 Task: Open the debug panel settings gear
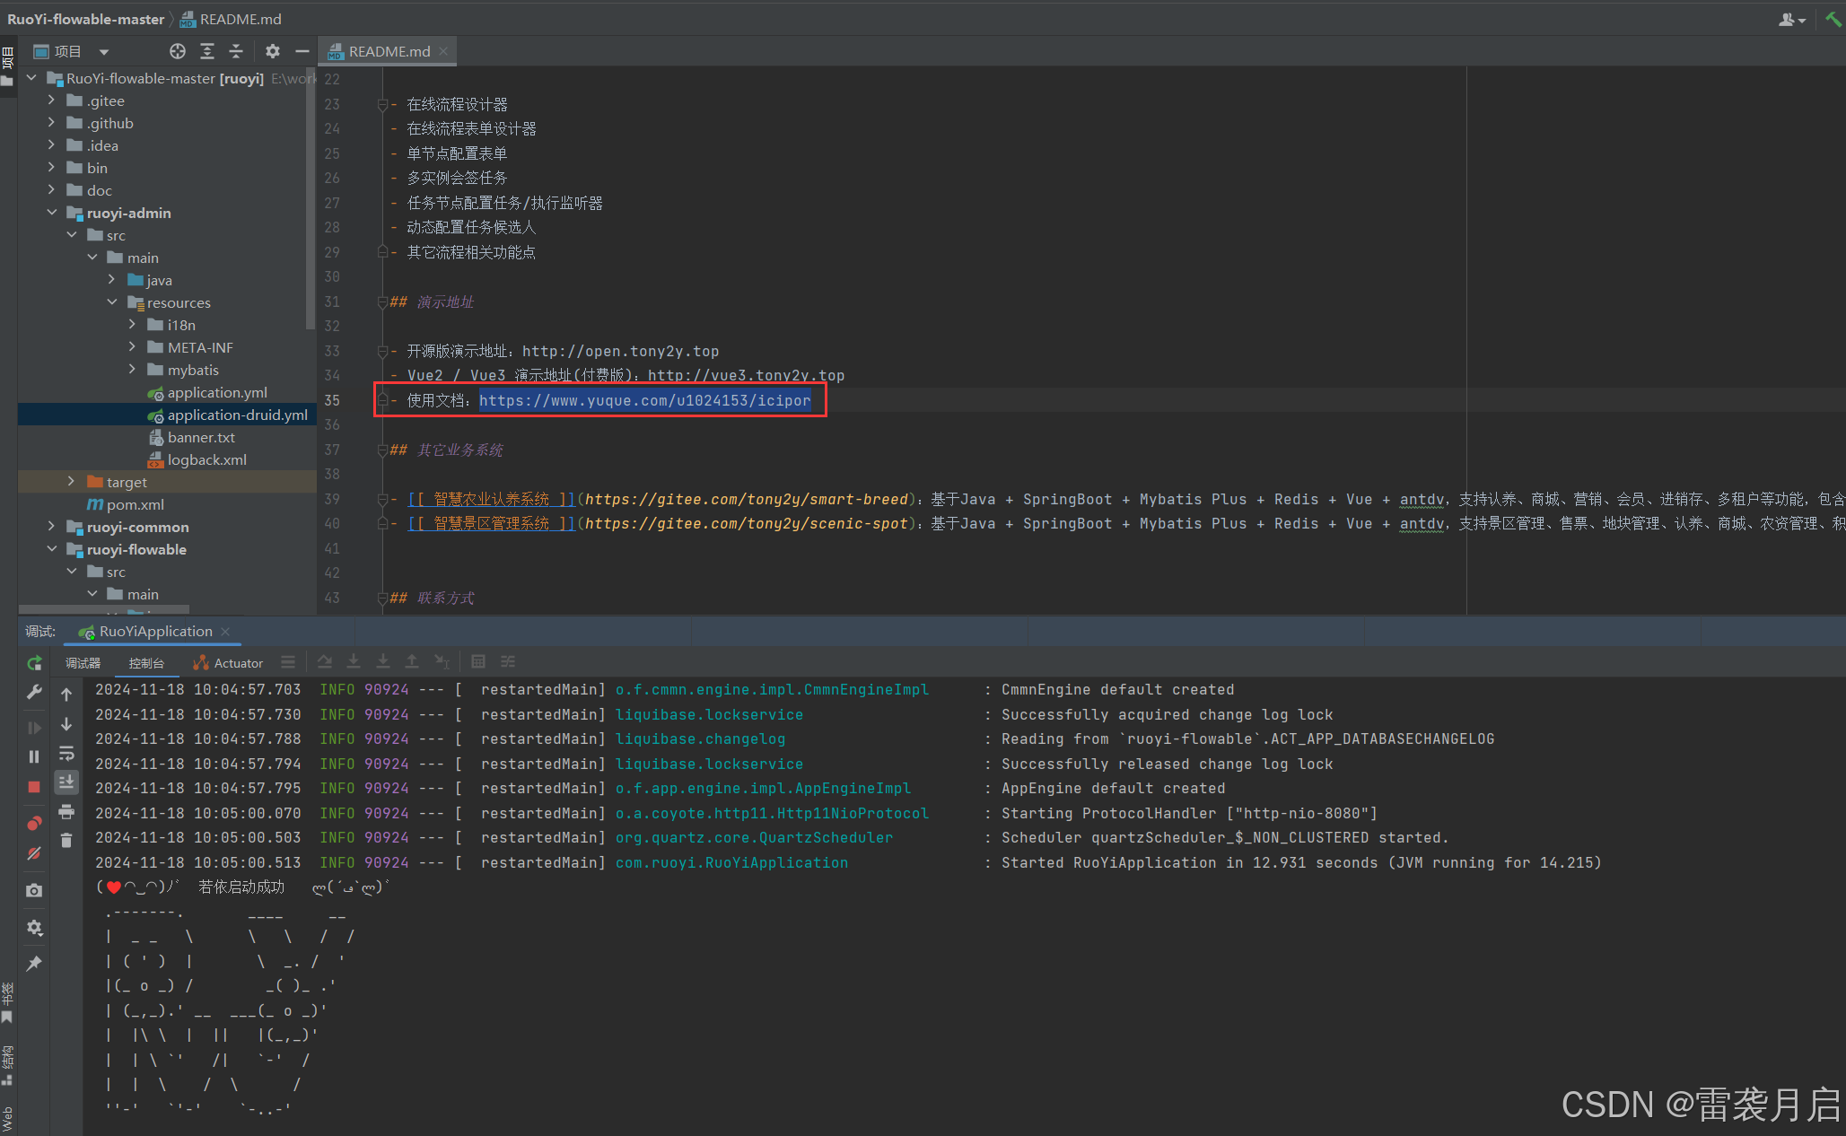34,927
